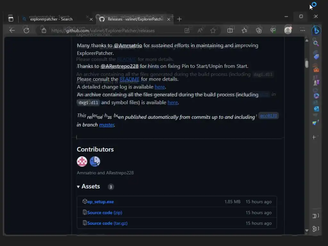
Task: Open the Favorites list icon
Action: click(x=244, y=30)
